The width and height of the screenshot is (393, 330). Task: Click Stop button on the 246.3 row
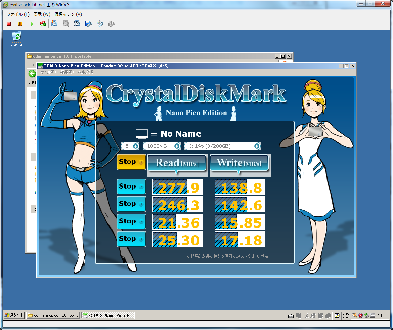tap(131, 204)
